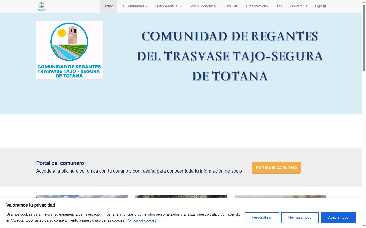Screen dimensions: 366x228
Task: Navigate to Presentations
Action: 257,6
